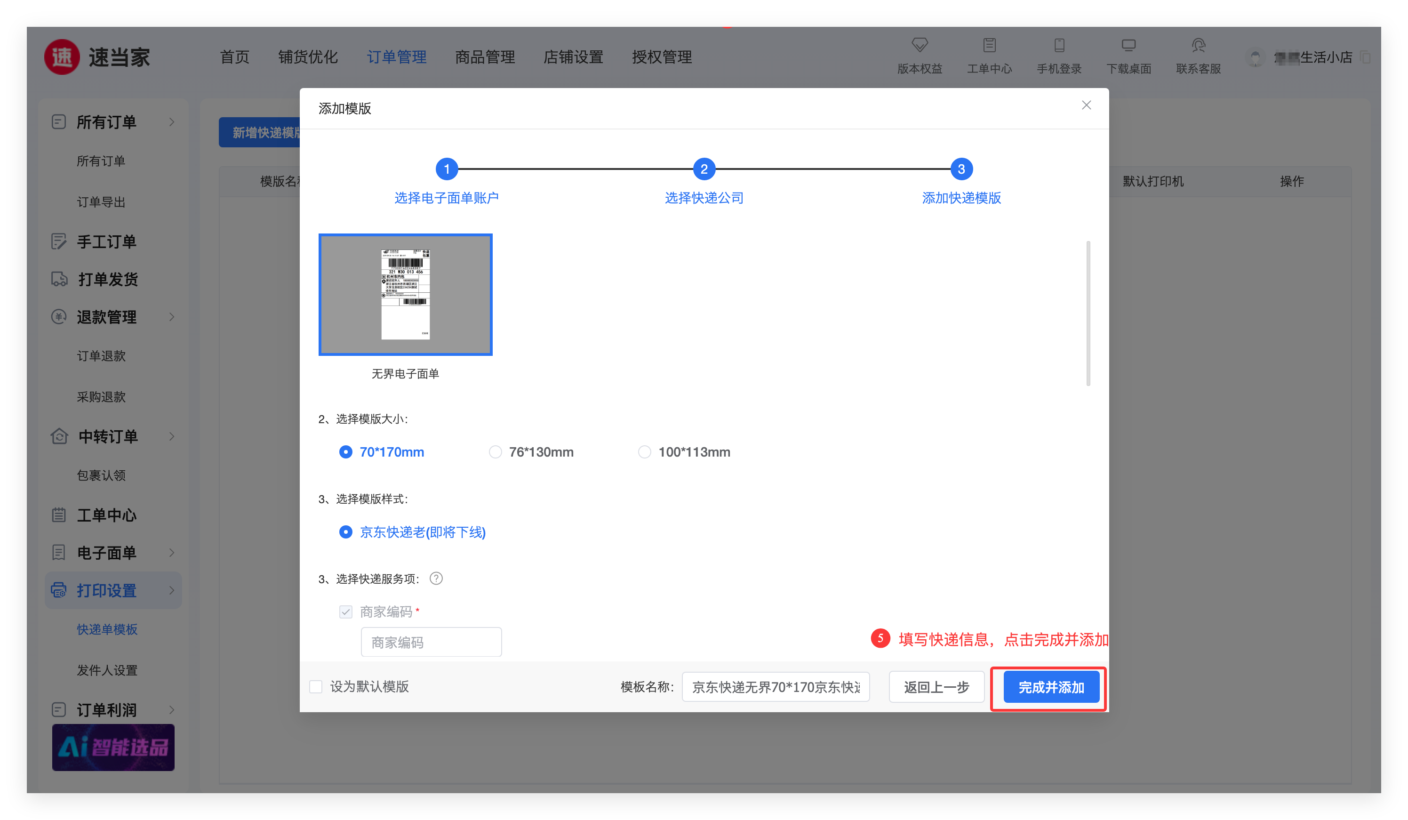
Task: Click the 返回上一步 button
Action: [x=936, y=687]
